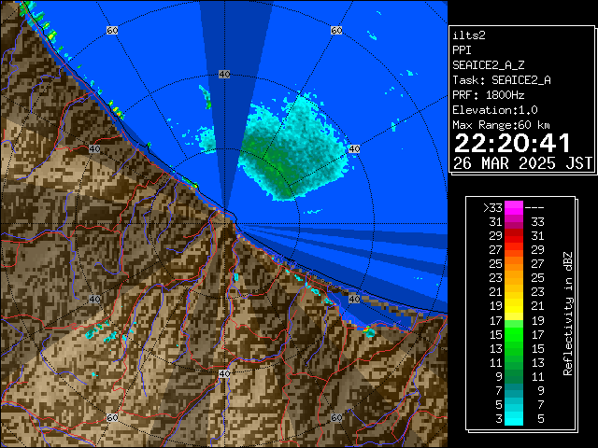The height and width of the screenshot is (448, 598).
Task: Click the radar origin where the axes cross
Action: pos(224,224)
